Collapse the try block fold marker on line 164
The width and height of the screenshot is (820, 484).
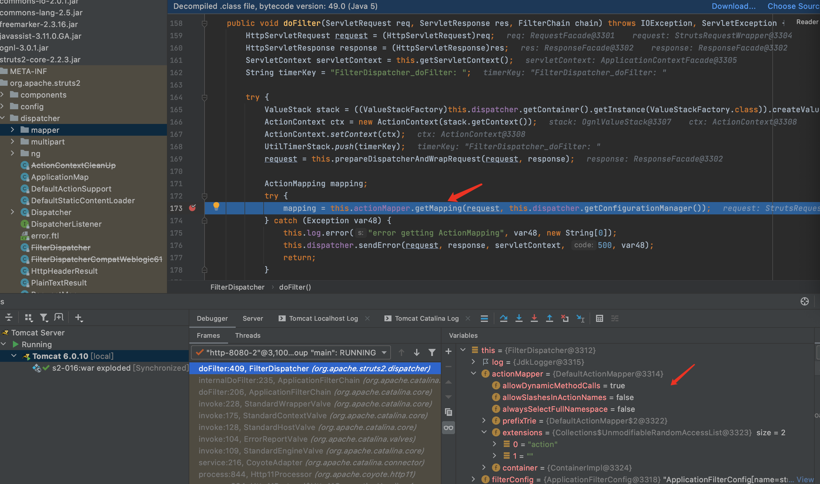pos(205,97)
